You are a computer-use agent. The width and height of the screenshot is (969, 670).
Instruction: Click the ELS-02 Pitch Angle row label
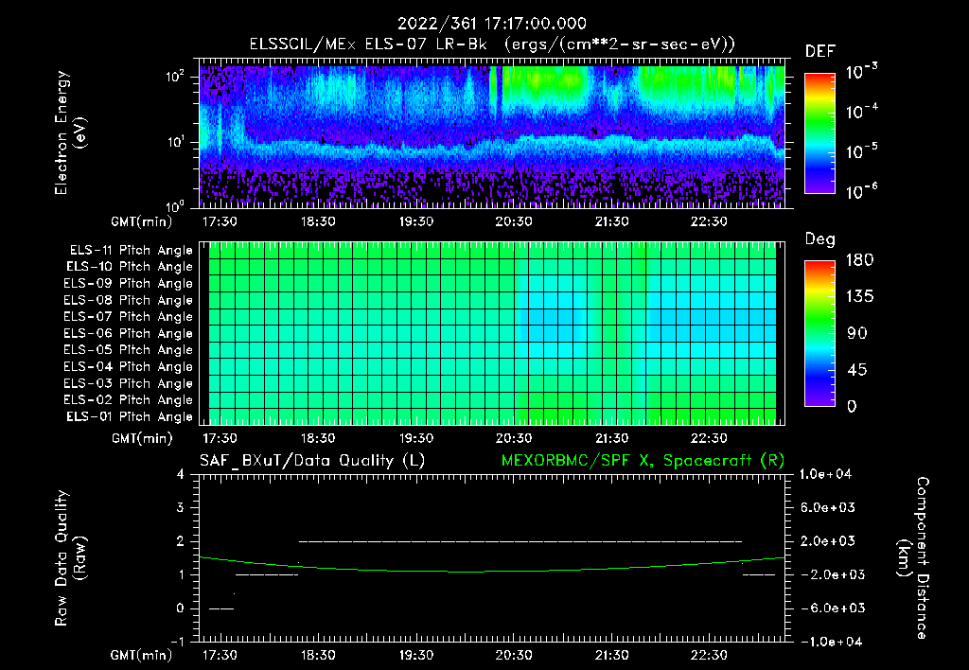pyautogui.click(x=128, y=400)
